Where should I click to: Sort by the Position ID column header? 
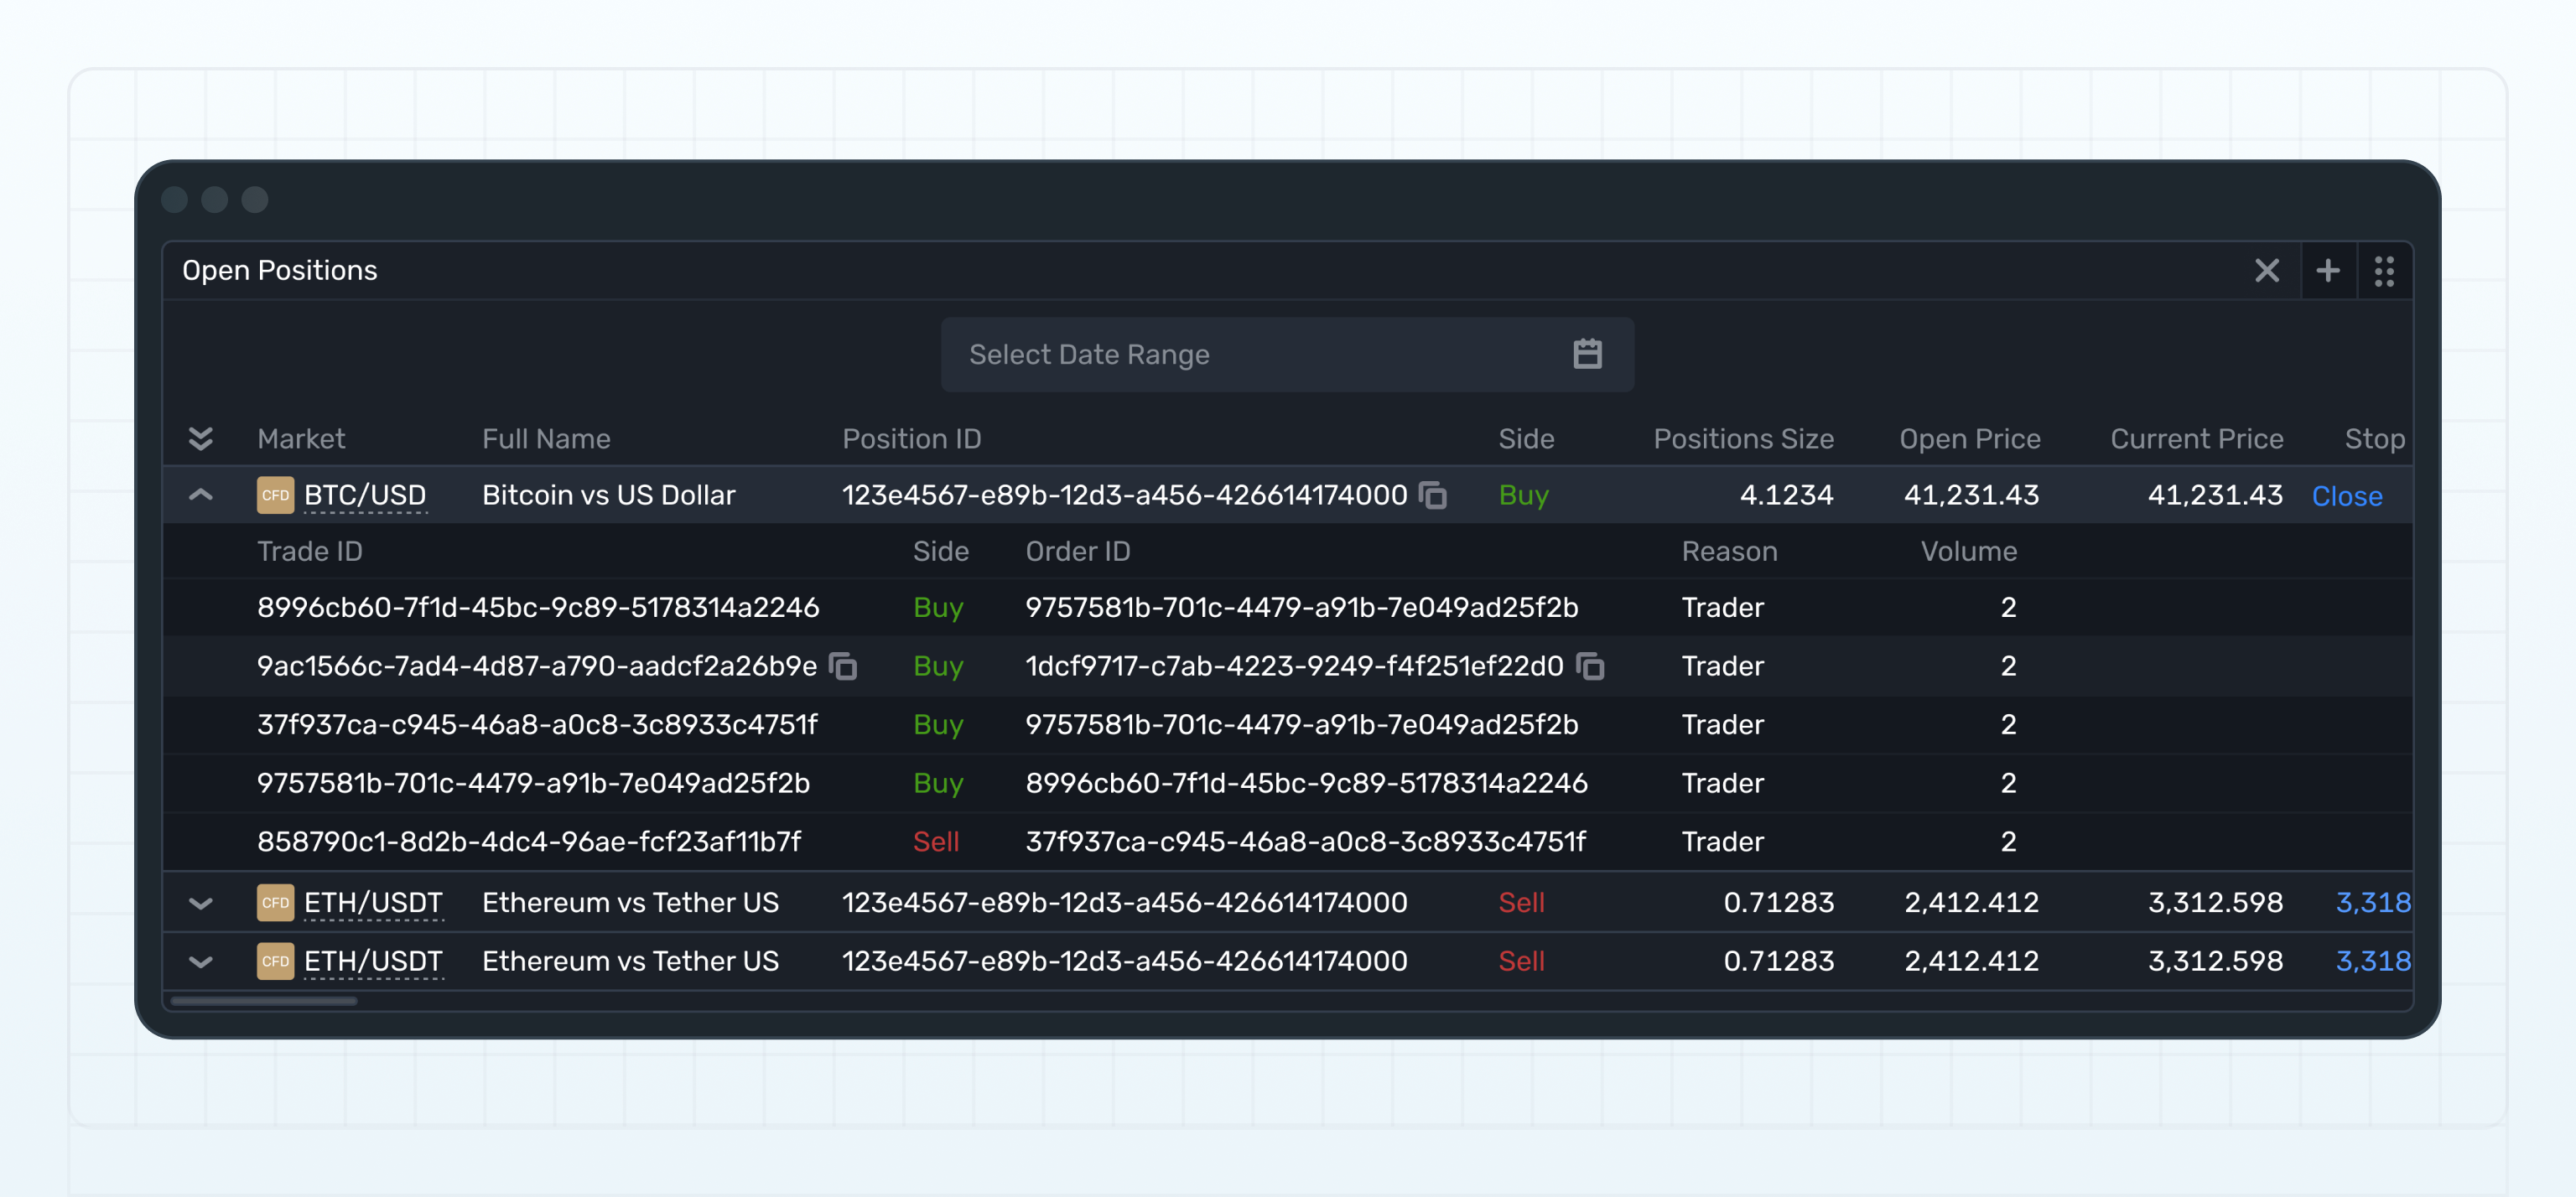911,439
